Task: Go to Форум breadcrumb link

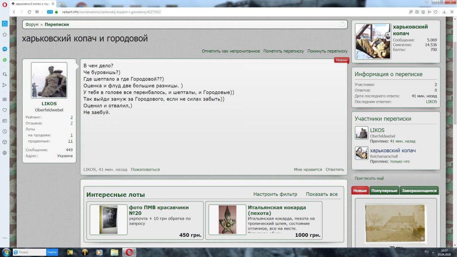Action: pos(32,24)
